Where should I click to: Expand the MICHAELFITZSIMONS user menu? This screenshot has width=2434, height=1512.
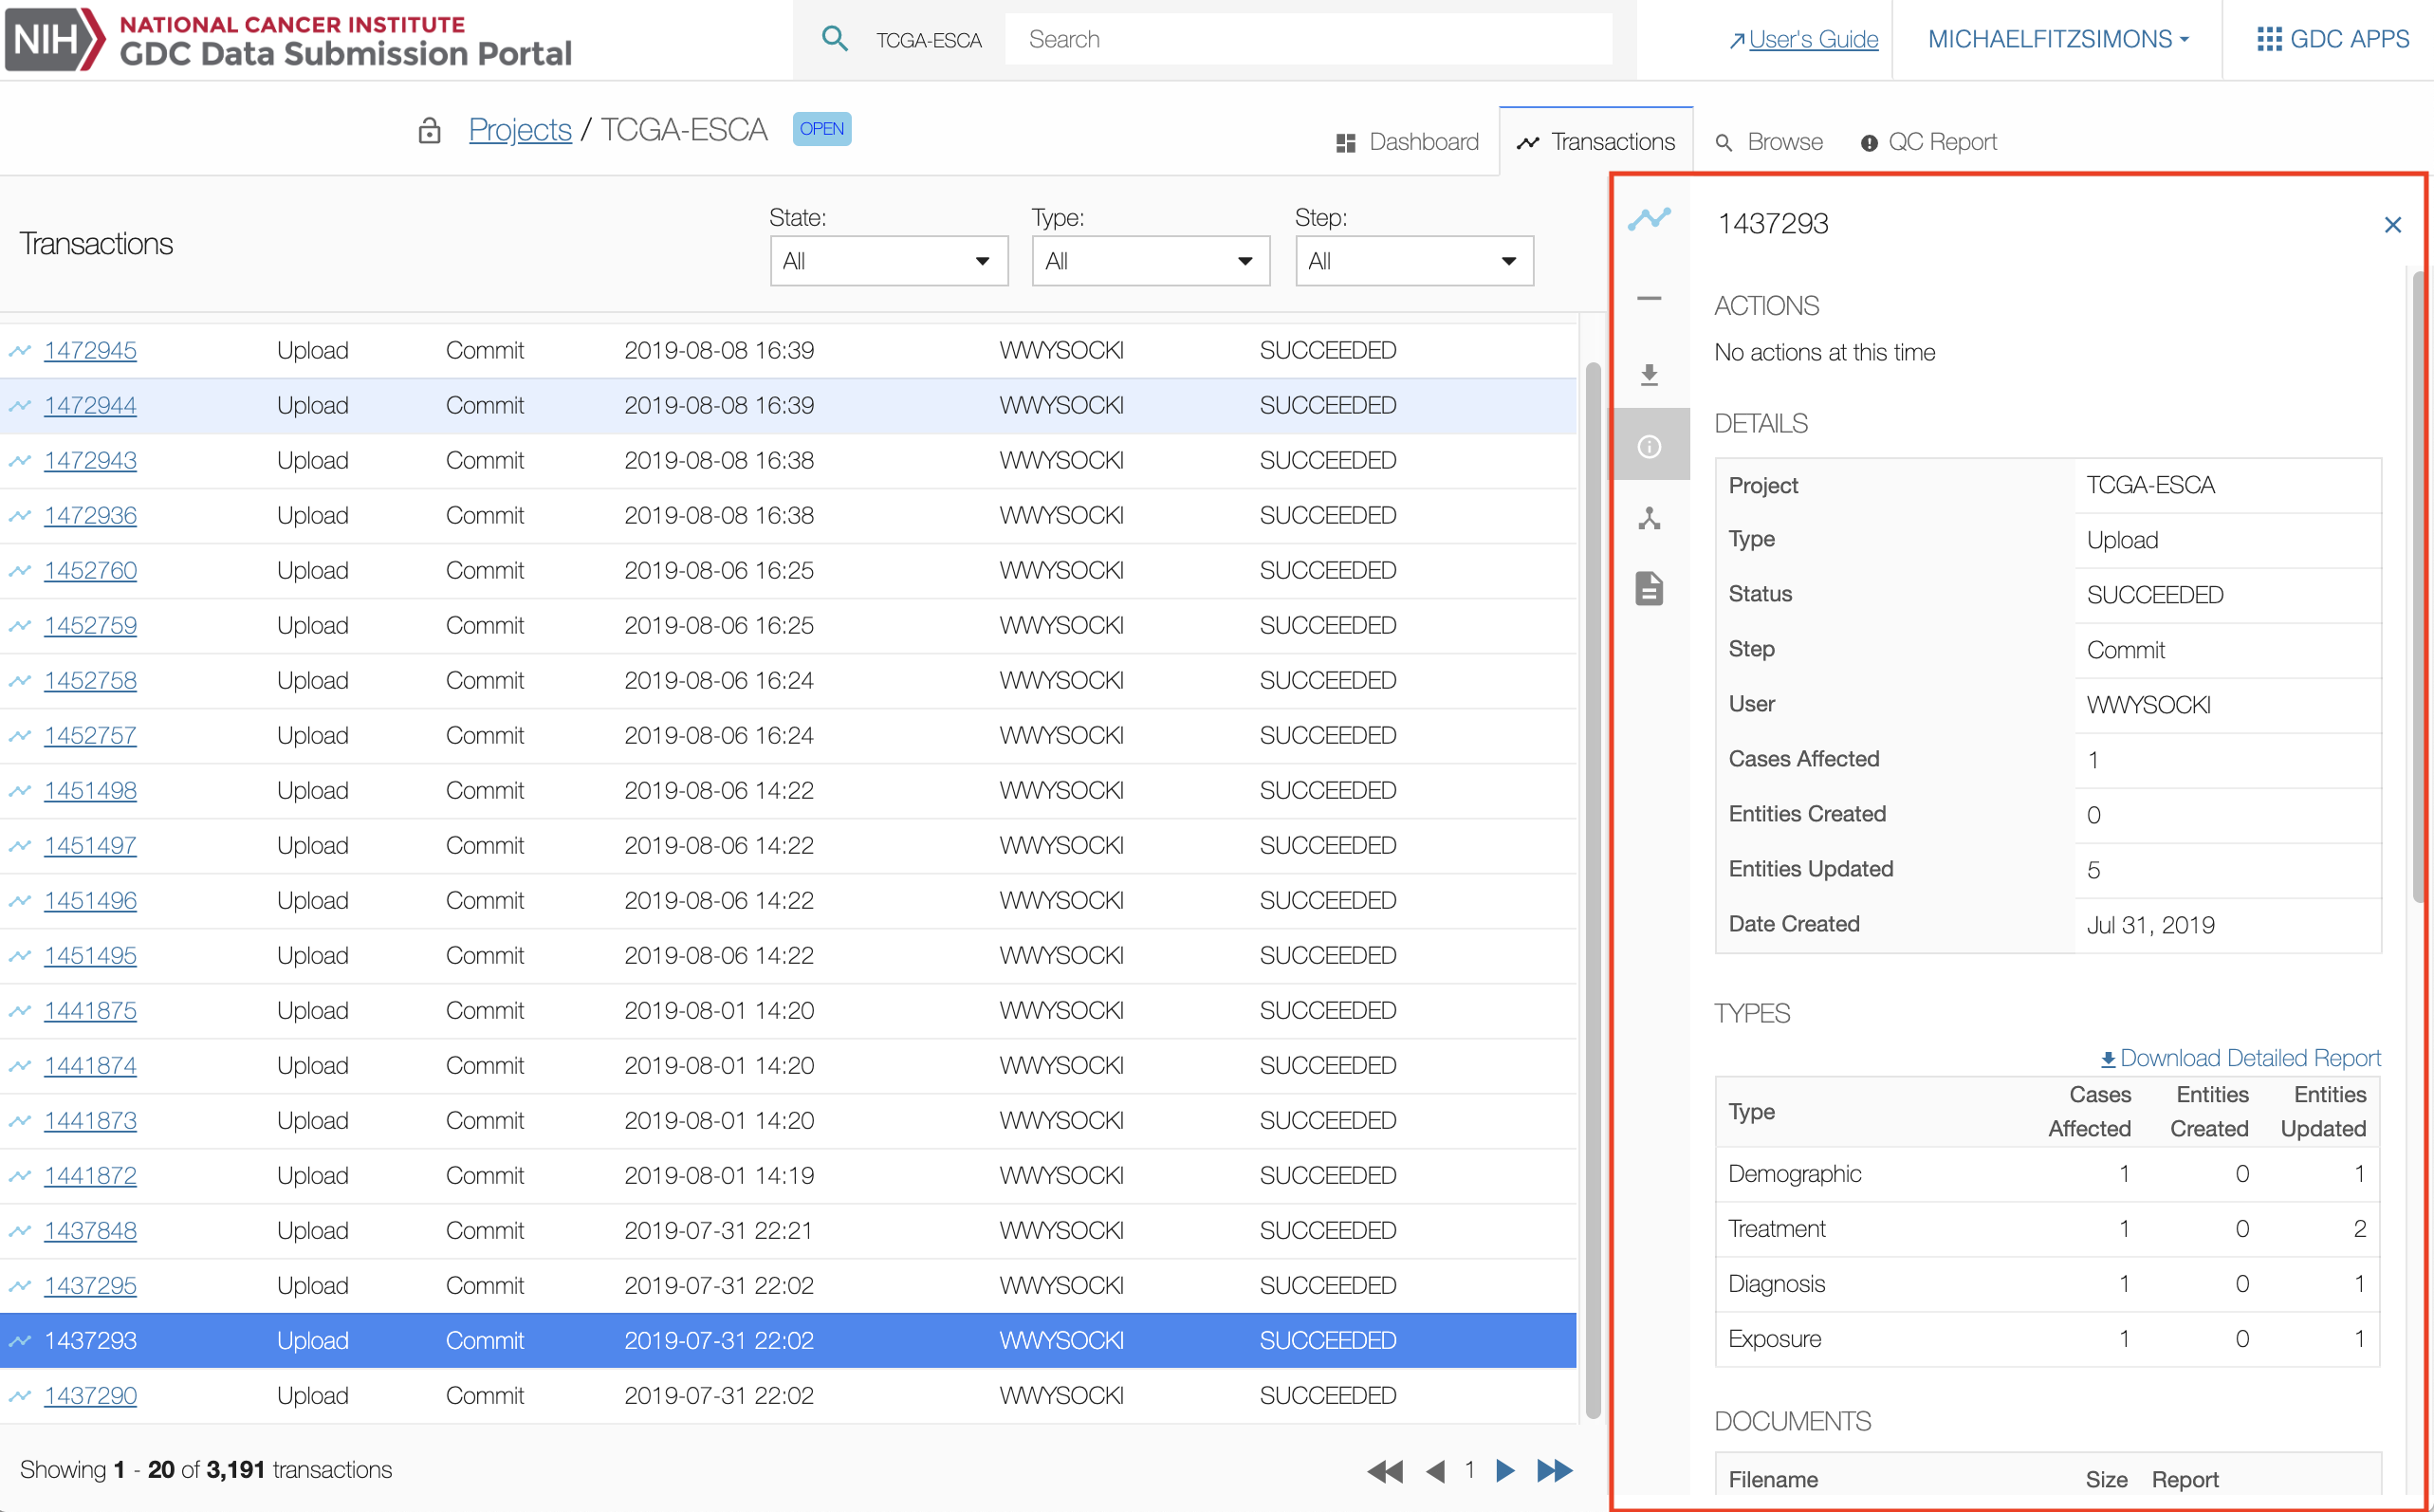(x=2058, y=39)
